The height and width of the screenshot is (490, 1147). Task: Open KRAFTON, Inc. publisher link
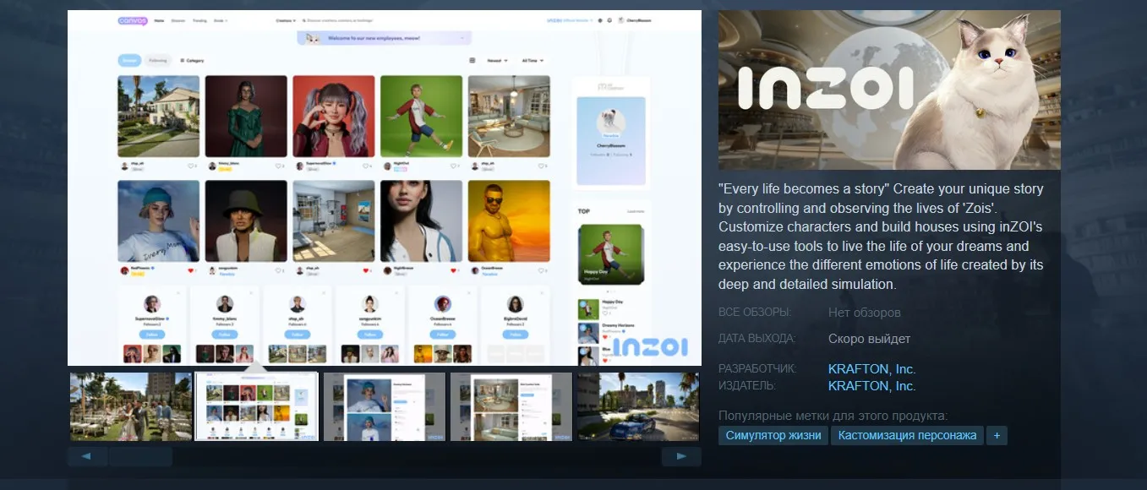point(871,386)
